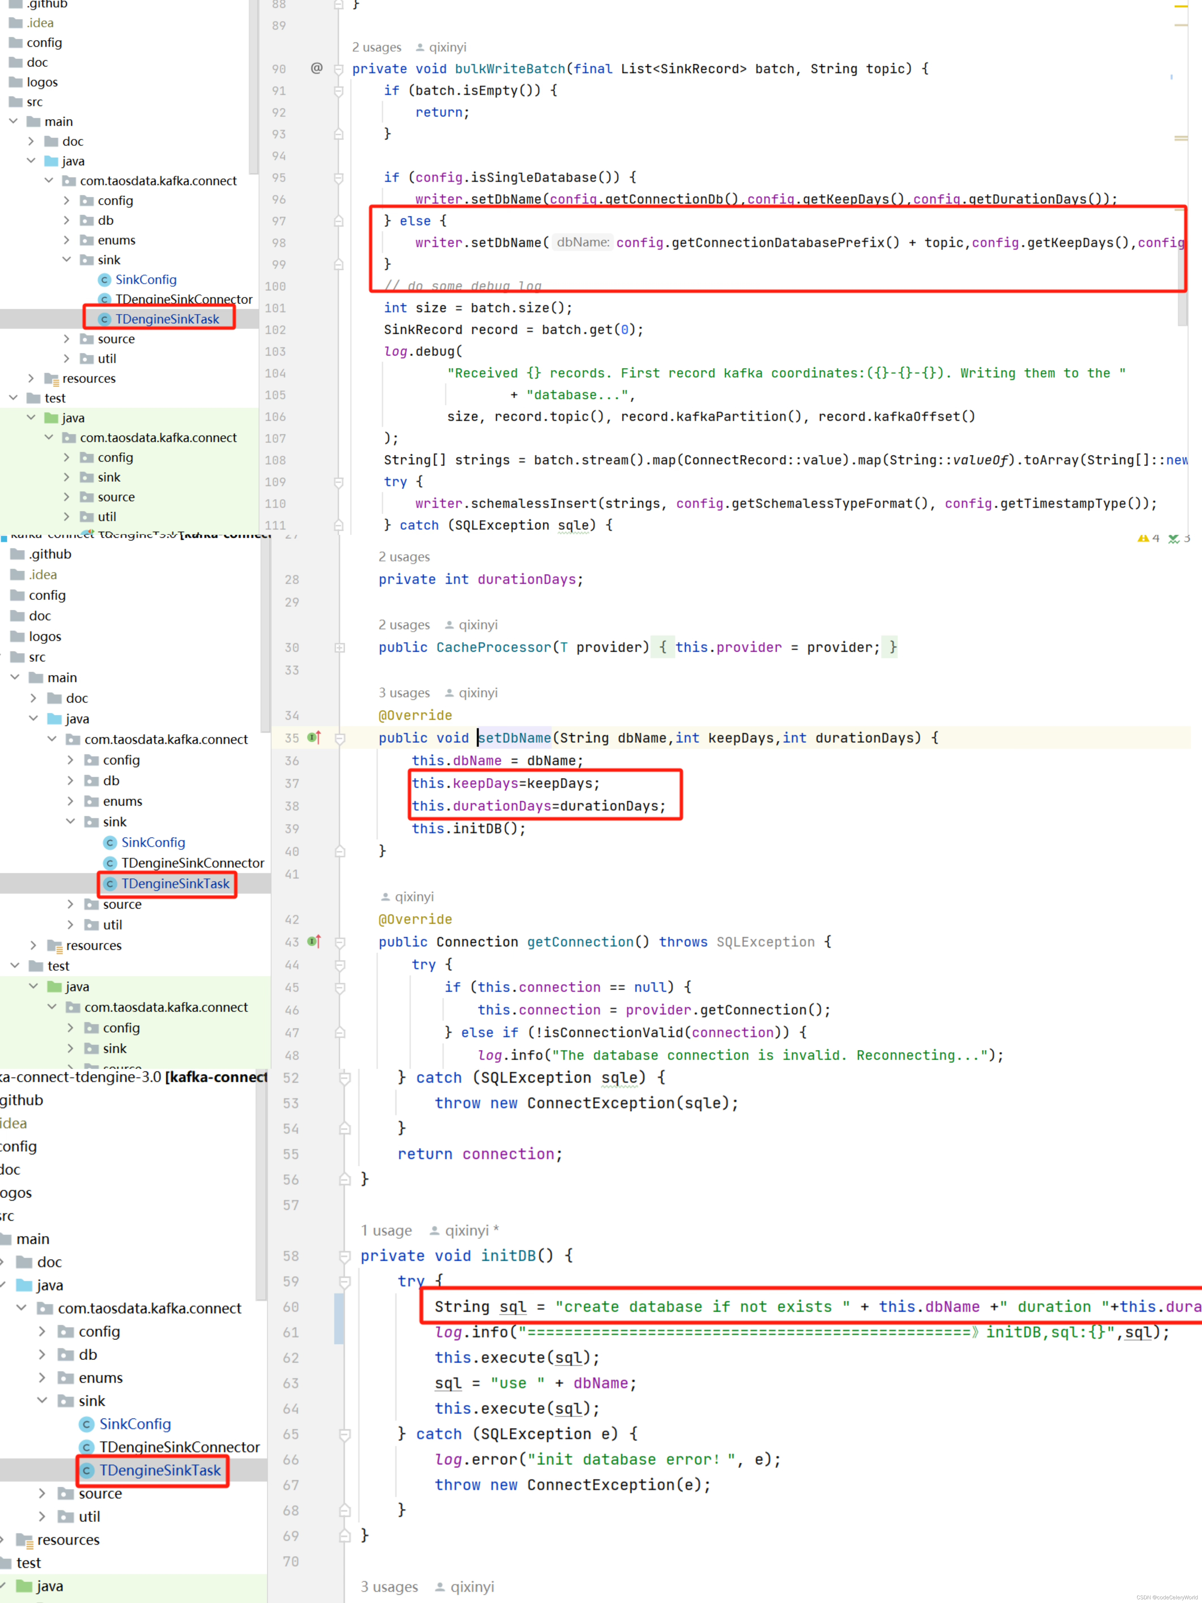Viewport: 1202px width, 1603px height.
Task: Click the author icon beside 'qixinyi *'
Action: pos(435,1230)
